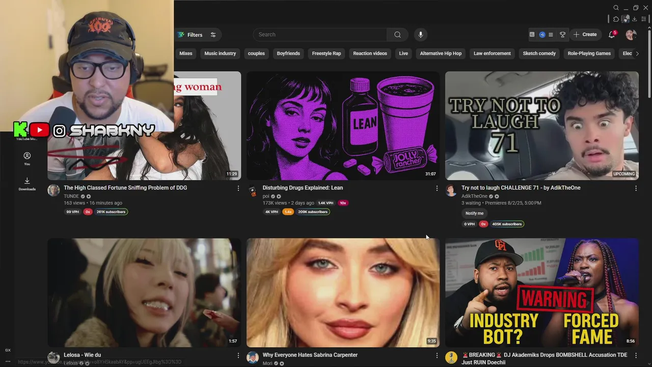Open the GX icon in browser sidebar

tap(8, 350)
